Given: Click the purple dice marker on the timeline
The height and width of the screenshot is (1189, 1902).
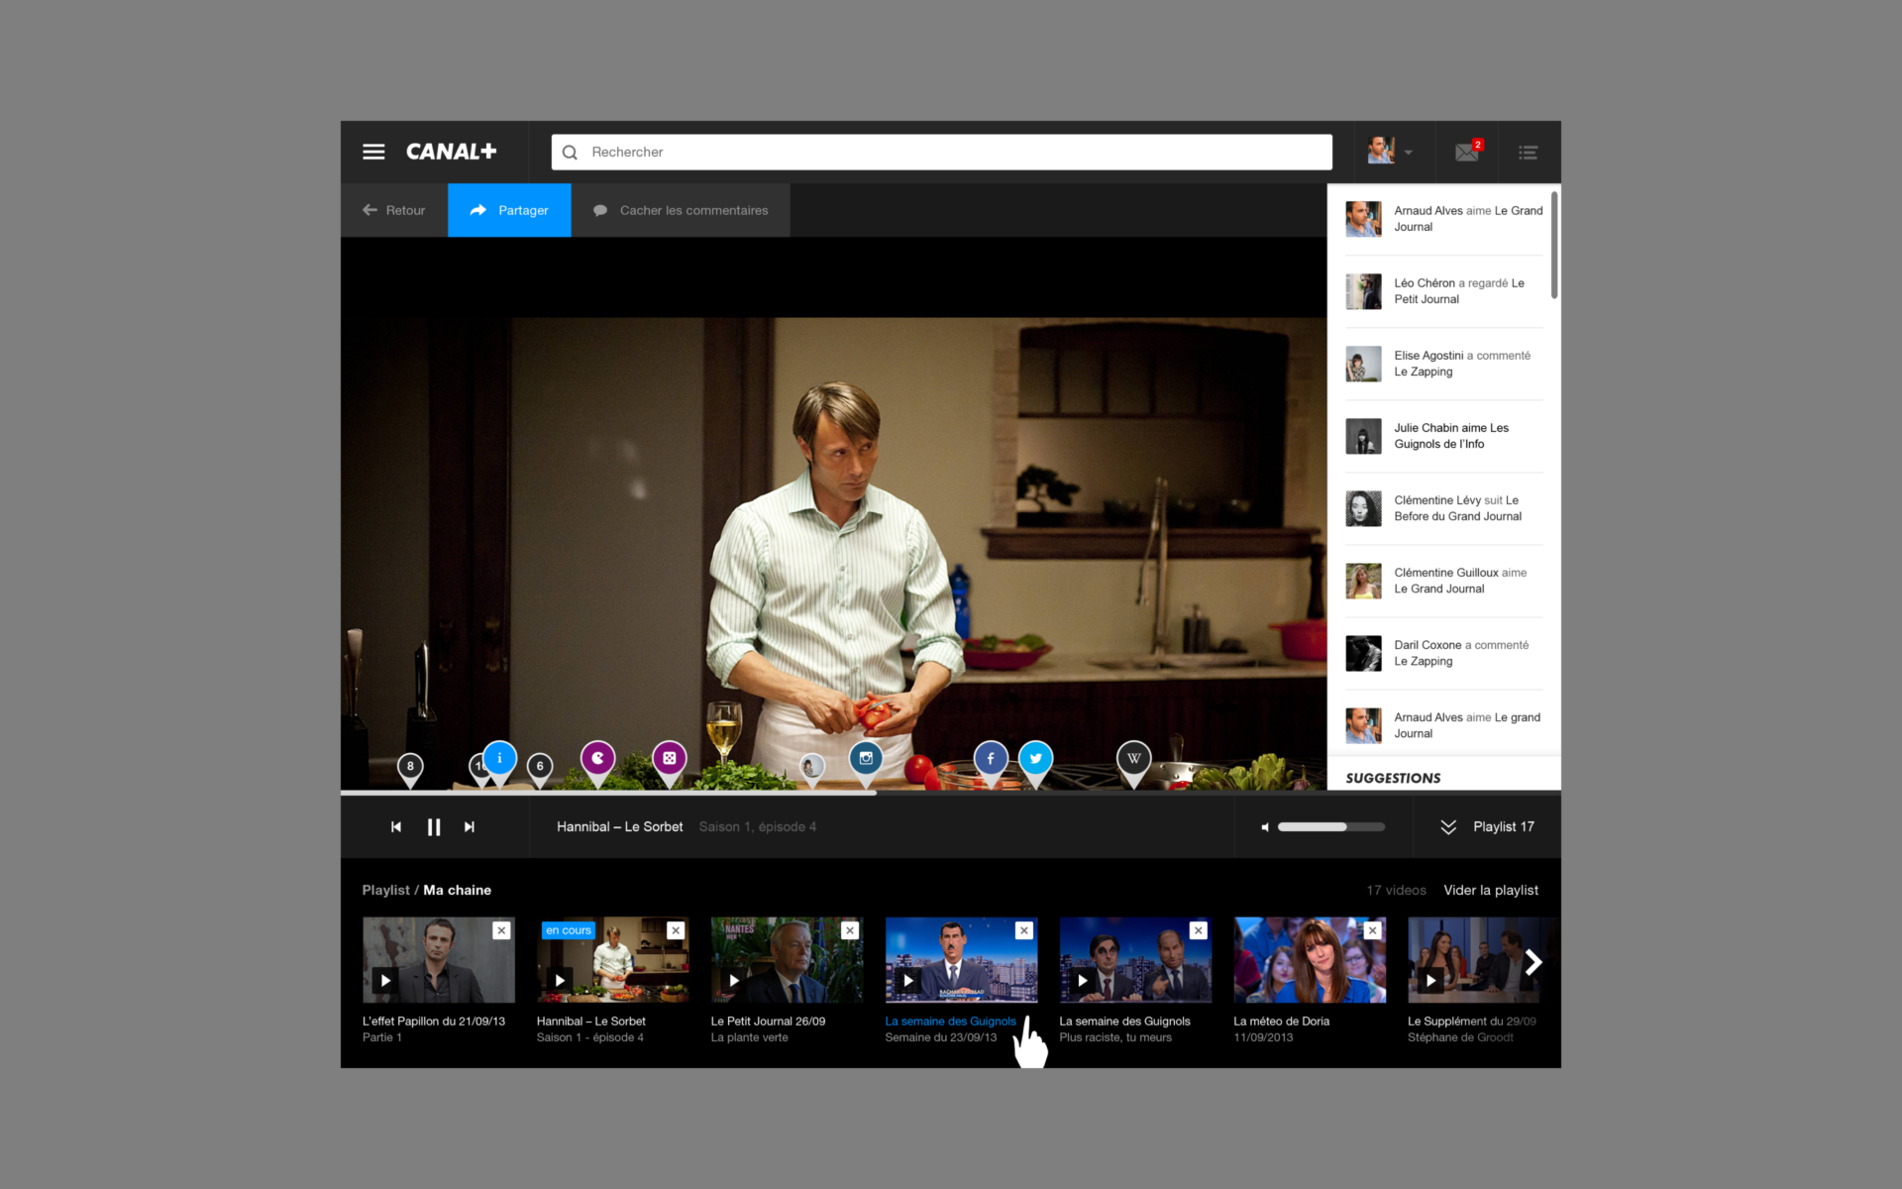Looking at the screenshot, I should pos(670,759).
